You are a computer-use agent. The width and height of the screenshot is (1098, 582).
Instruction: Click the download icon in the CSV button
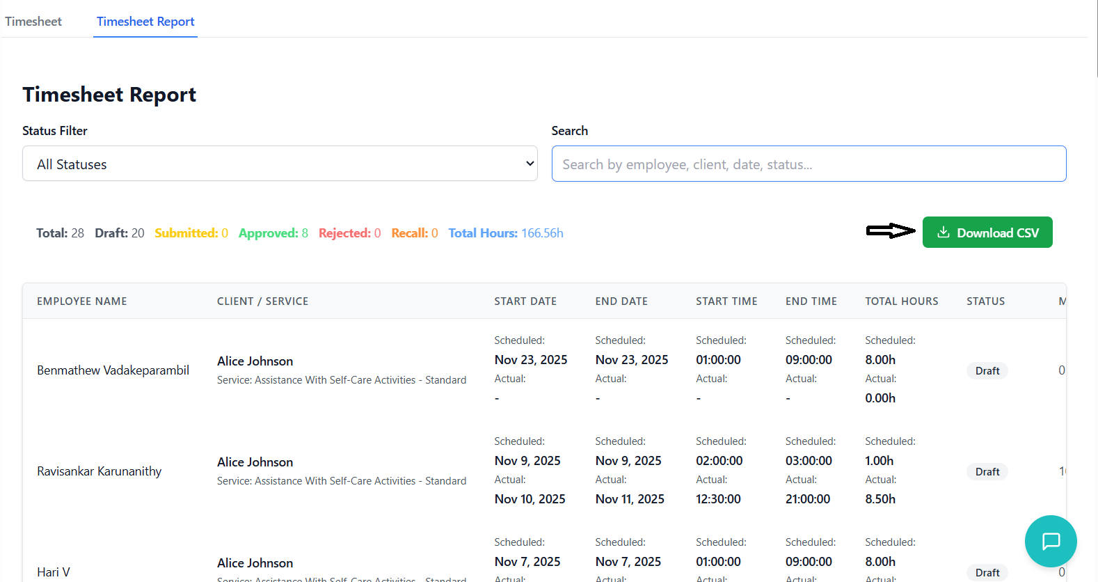(943, 233)
